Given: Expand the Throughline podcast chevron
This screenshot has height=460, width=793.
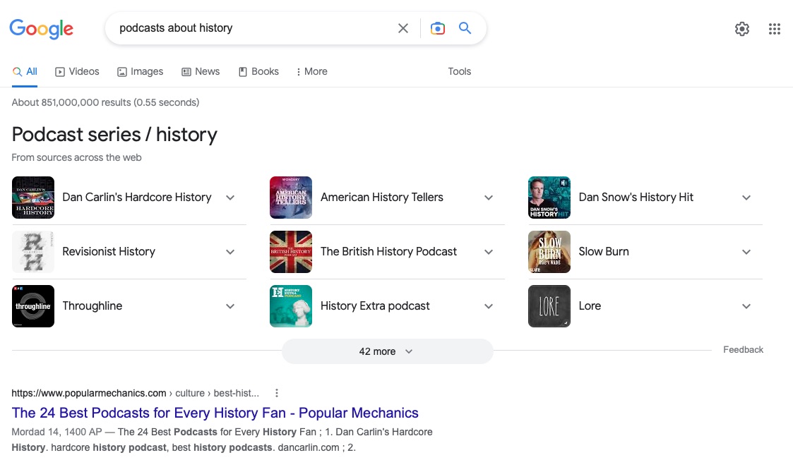Looking at the screenshot, I should point(230,306).
